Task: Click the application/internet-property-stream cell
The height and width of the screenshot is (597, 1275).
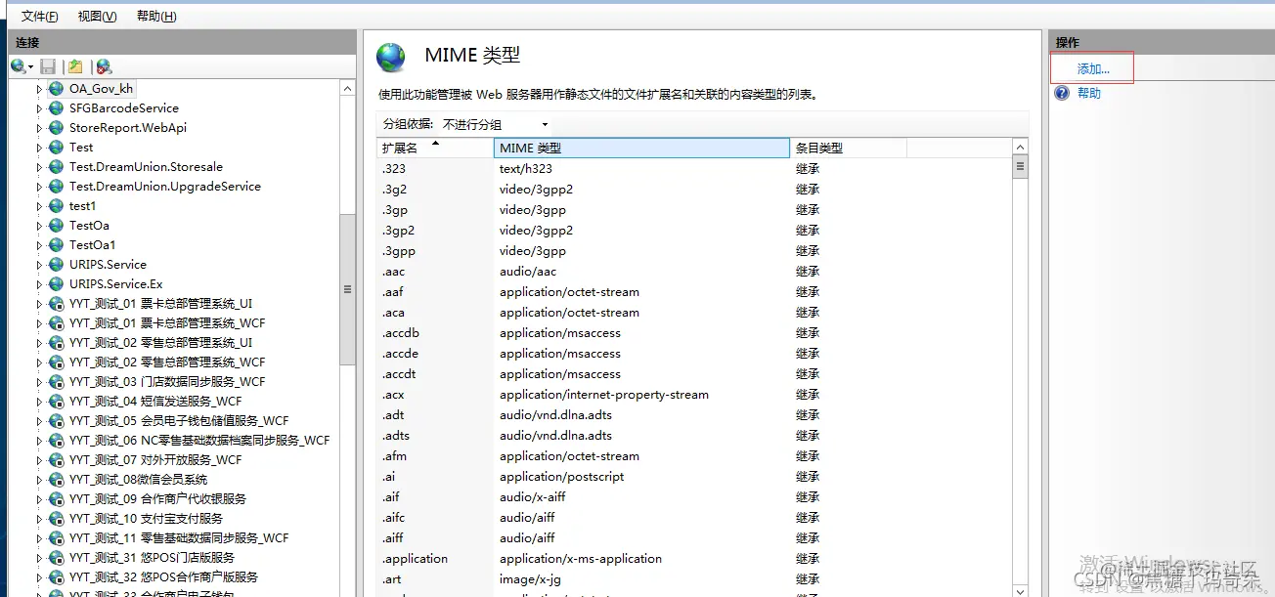Action: [x=603, y=394]
